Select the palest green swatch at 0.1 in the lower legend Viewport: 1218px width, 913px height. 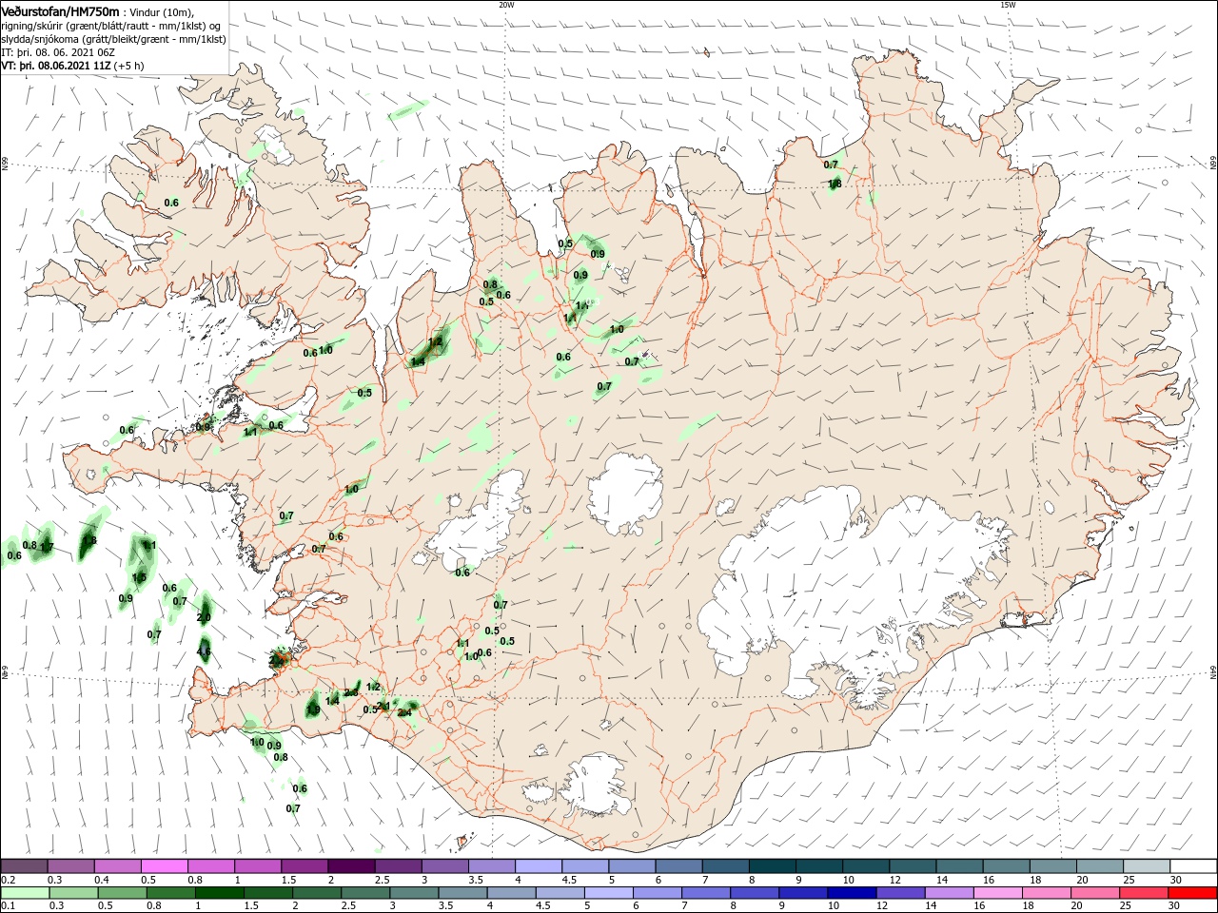point(24,893)
